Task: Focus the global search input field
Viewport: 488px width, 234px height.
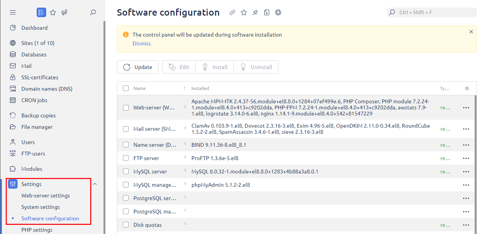Action: 435,13
